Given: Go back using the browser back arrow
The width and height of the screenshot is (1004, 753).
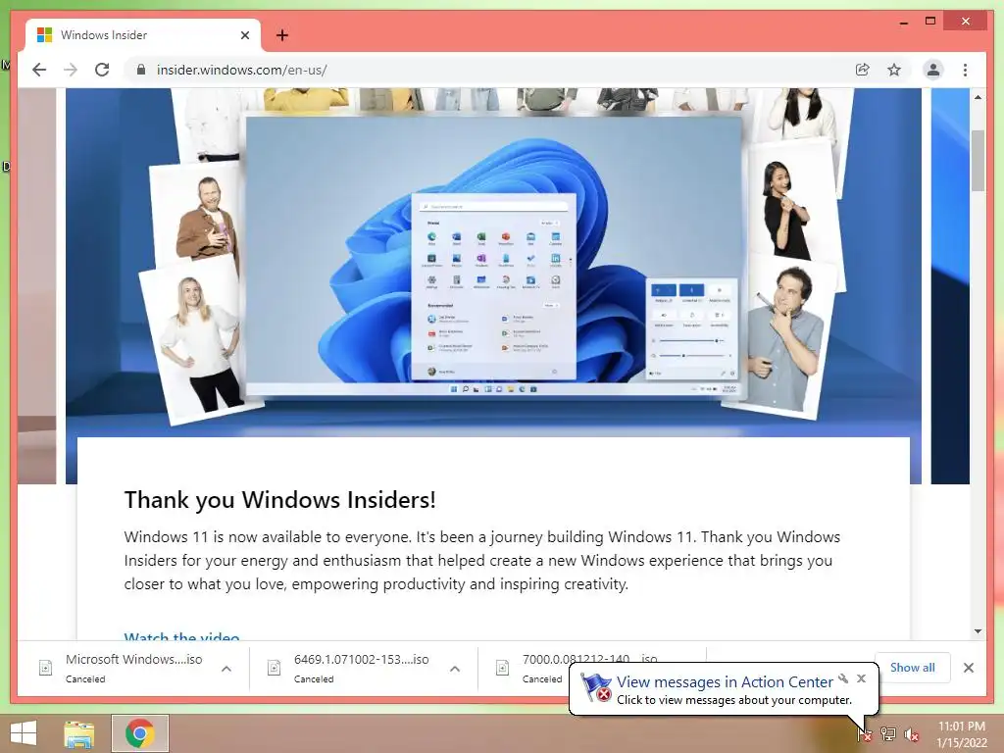Looking at the screenshot, I should [39, 70].
